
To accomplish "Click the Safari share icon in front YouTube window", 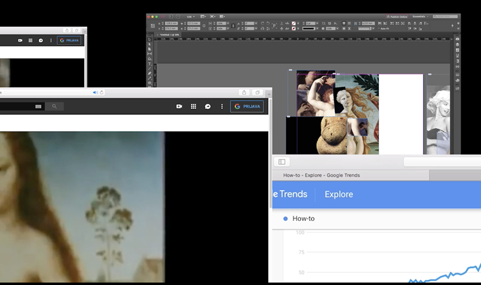I will tap(244, 92).
